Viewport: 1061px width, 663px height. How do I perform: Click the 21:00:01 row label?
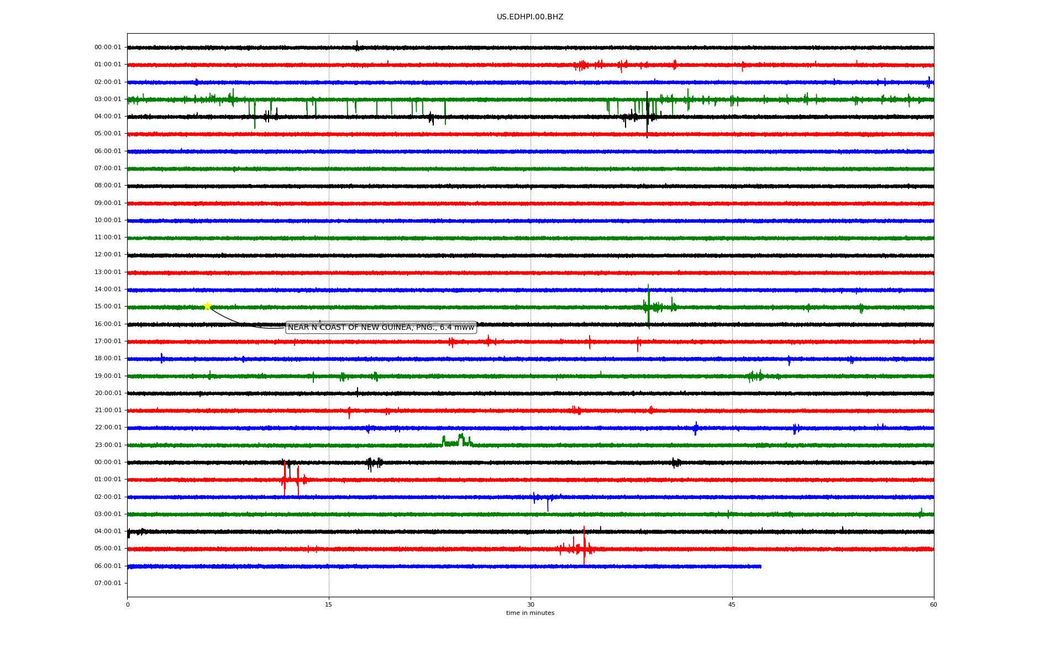[108, 411]
